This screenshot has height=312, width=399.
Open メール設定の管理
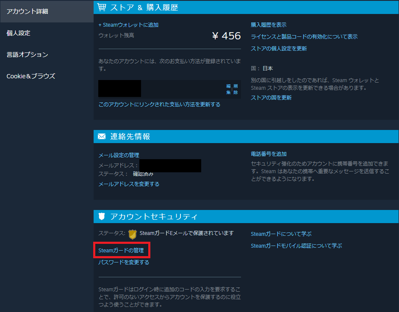[119, 155]
